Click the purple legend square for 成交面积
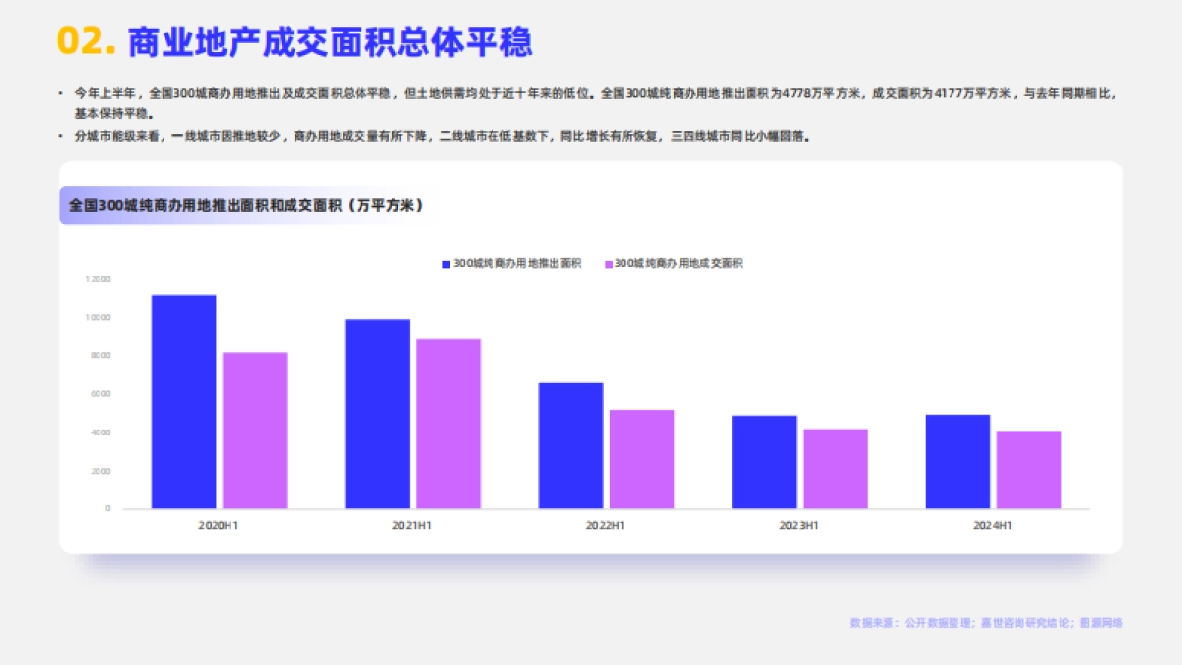Image resolution: width=1182 pixels, height=665 pixels. click(x=607, y=263)
